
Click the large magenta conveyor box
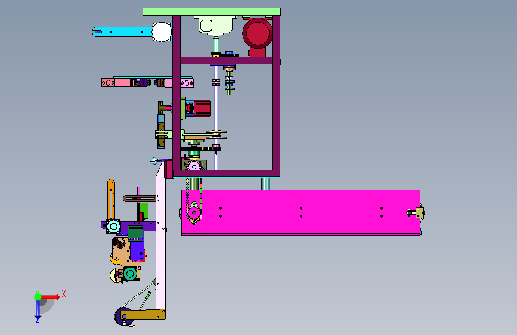301,212
